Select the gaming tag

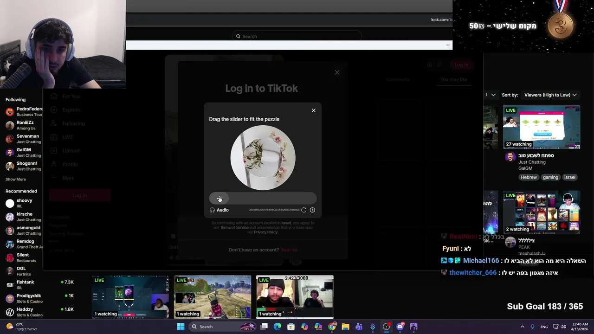coord(550,177)
